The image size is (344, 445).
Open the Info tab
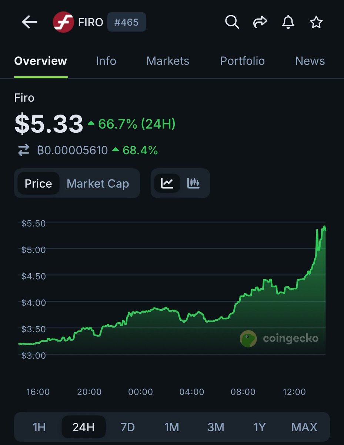[106, 61]
